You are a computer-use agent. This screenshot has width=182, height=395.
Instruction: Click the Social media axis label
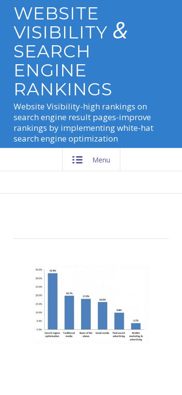pos(102,333)
